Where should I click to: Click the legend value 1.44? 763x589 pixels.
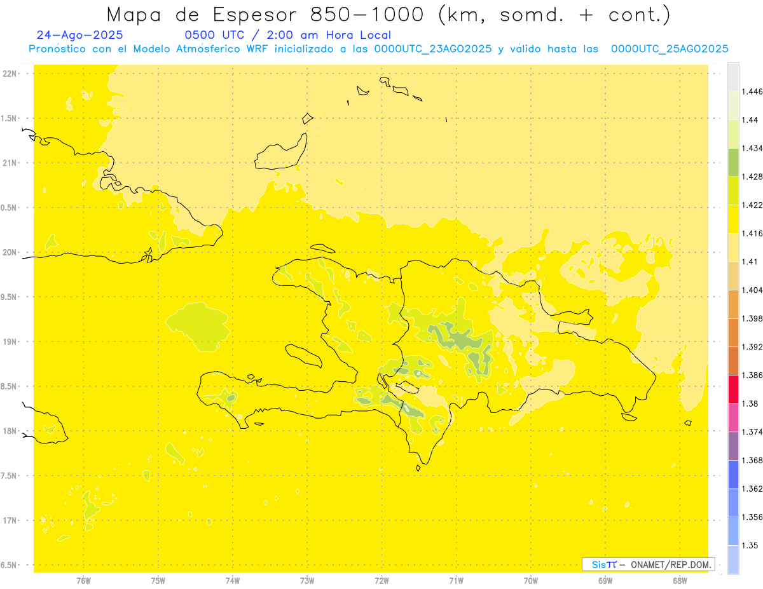pyautogui.click(x=750, y=119)
